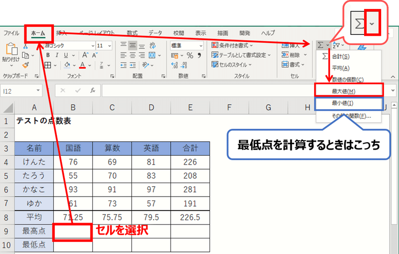The height and width of the screenshot is (254, 399).
Task: Choose 最大値(M) from AutoSum menu
Action: [349, 91]
